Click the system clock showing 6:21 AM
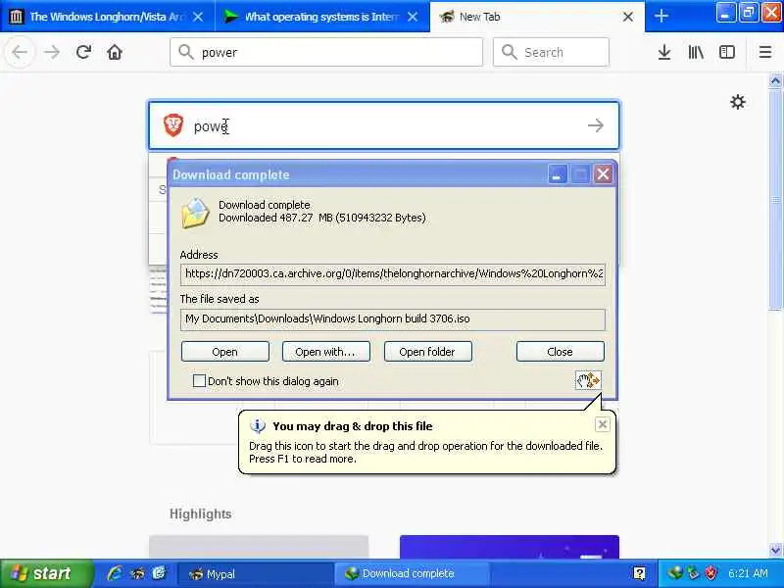Viewport: 784px width, 588px height. (748, 573)
